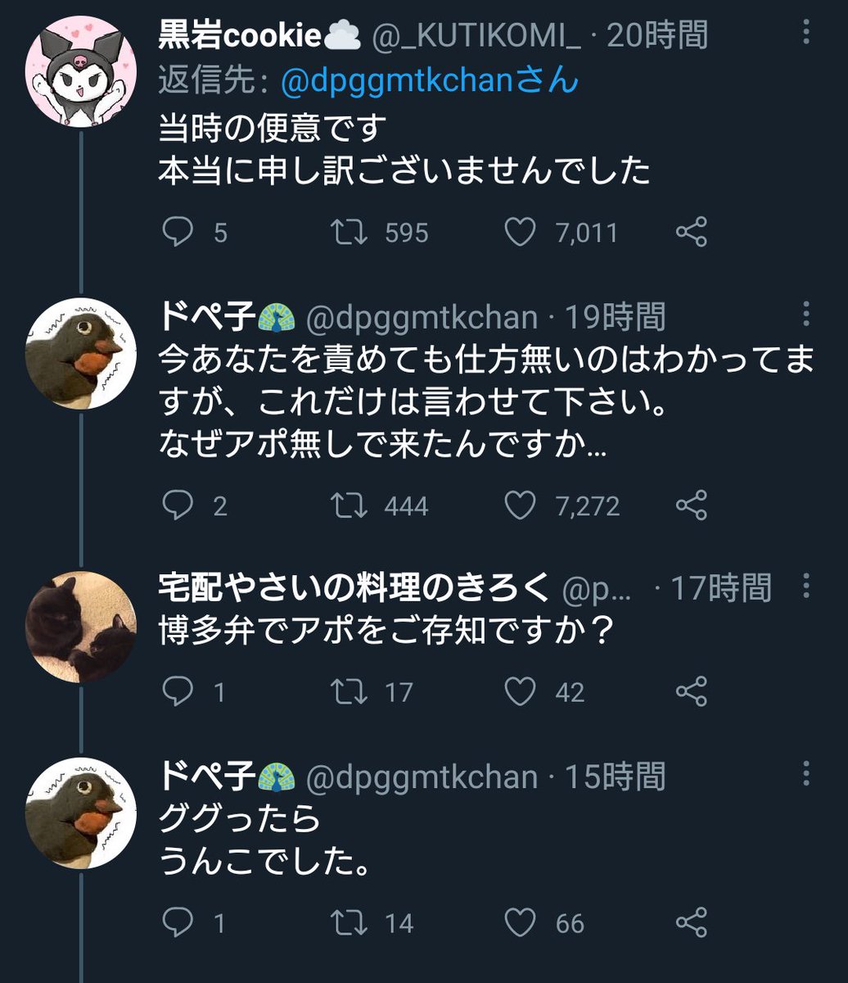Like the tweet with 7,272 likes
This screenshot has width=848, height=983.
coord(520,505)
